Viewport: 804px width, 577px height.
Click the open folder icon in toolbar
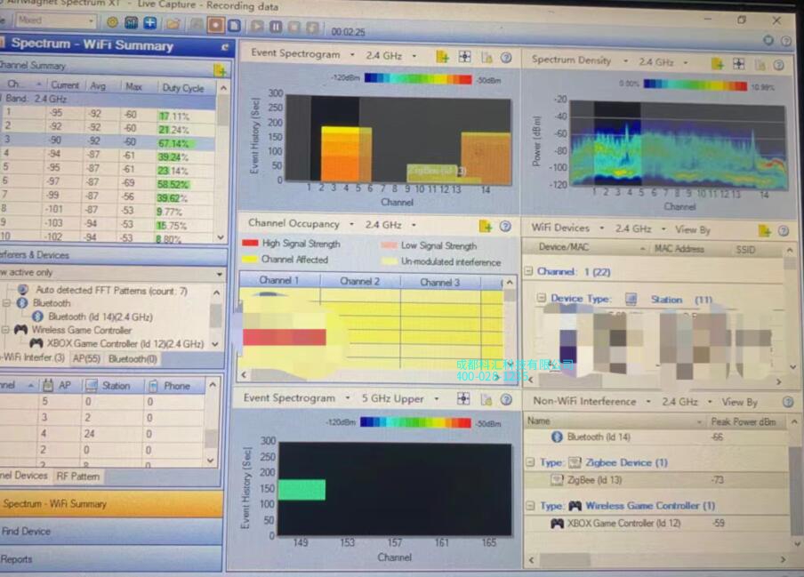tap(173, 24)
